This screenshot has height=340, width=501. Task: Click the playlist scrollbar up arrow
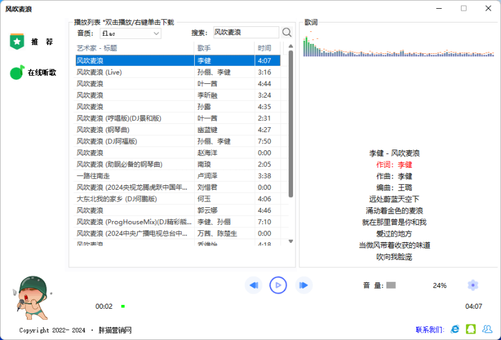(291, 46)
